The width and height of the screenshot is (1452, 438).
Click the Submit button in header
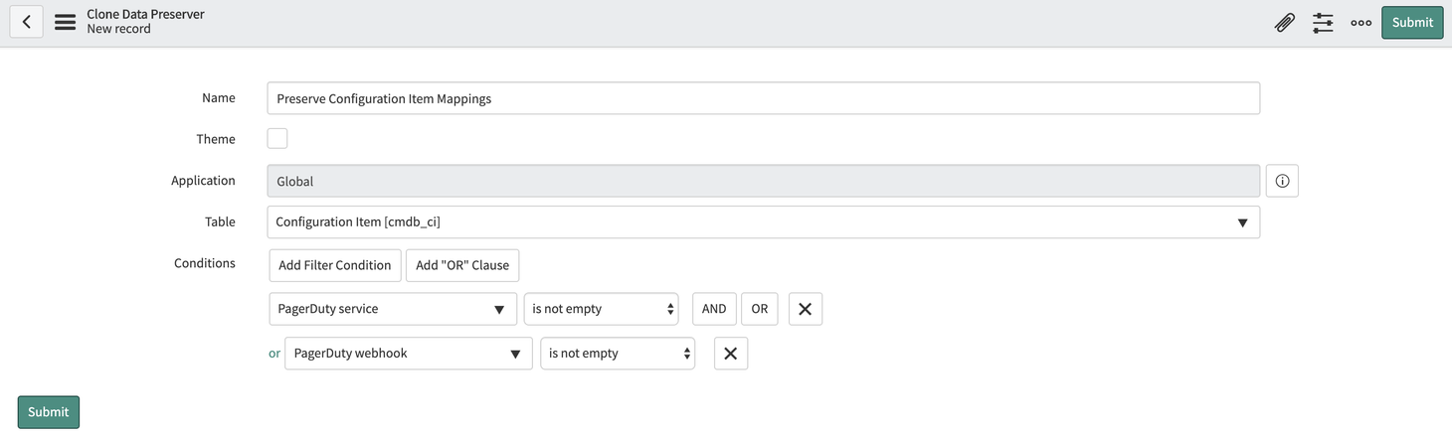pyautogui.click(x=1412, y=22)
